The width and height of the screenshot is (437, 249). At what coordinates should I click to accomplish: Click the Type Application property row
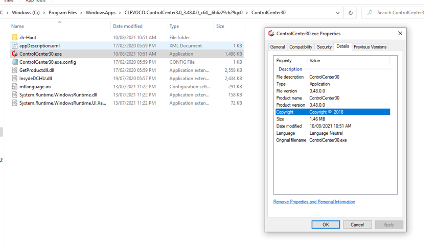[x=333, y=84]
